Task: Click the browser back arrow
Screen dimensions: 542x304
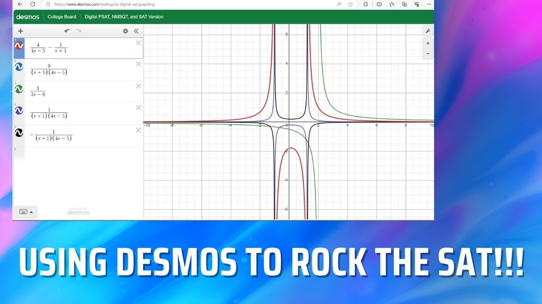Action: coord(20,4)
